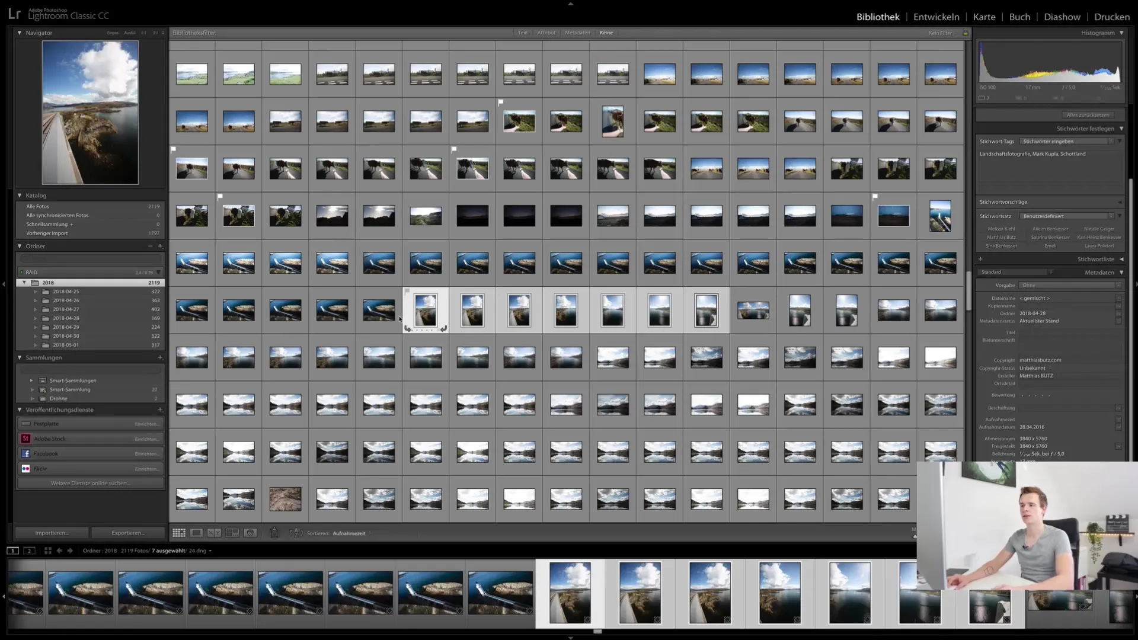This screenshot has width=1138, height=640.
Task: Click the filmstrip grid shortcut icon
Action: [x=48, y=551]
